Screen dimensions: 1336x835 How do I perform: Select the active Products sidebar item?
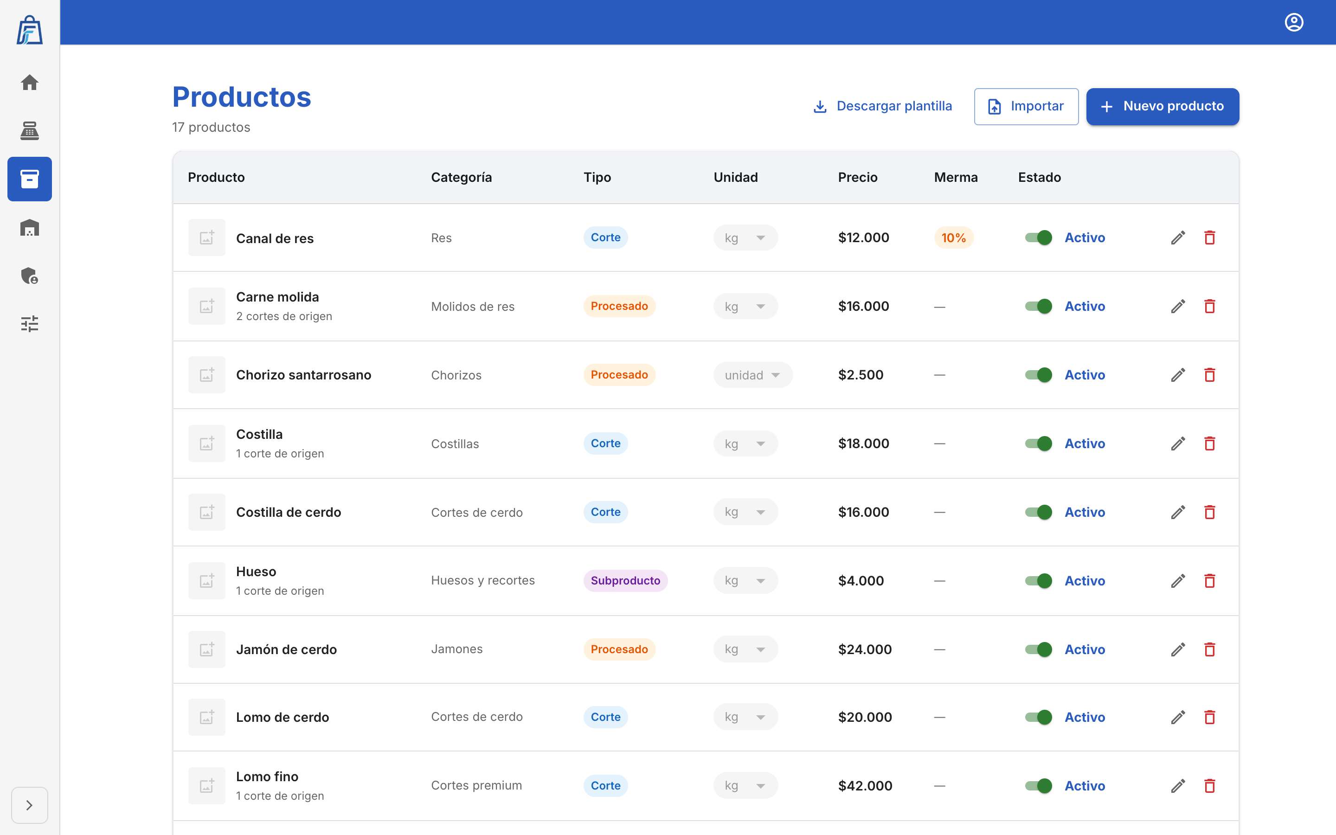click(x=29, y=179)
